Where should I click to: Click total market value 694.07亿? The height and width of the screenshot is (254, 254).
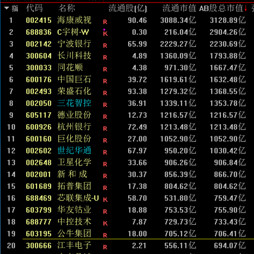click(230, 245)
